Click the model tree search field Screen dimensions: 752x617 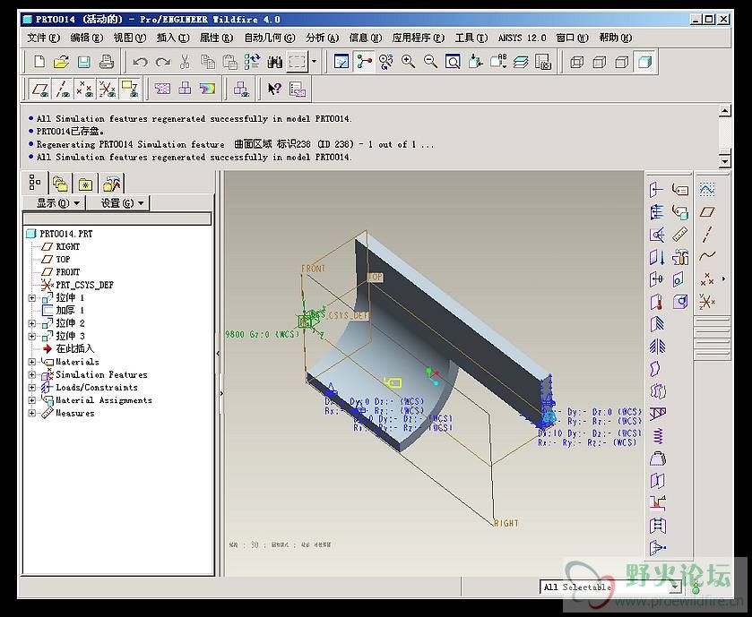[x=117, y=219]
